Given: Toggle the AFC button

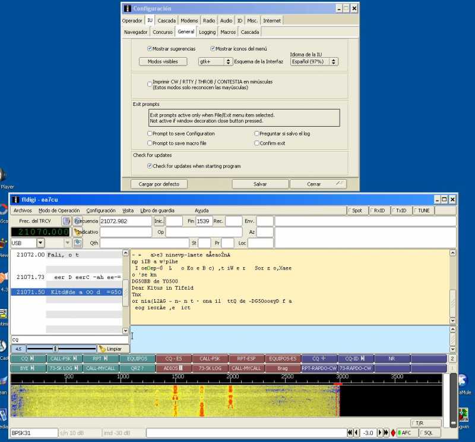Looking at the screenshot, I should (x=407, y=432).
